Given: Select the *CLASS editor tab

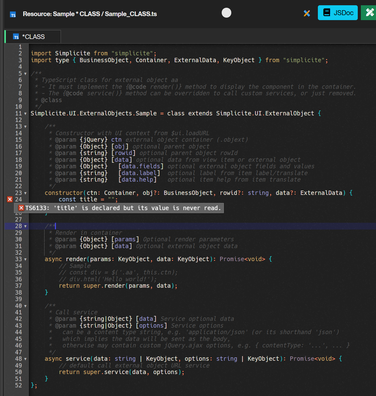Looking at the screenshot, I should (x=33, y=37).
